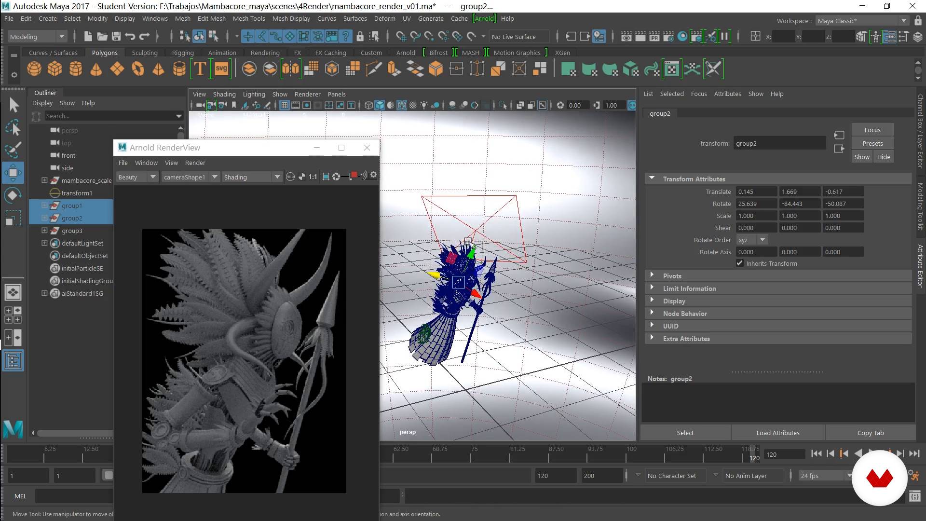Activate the Rotate tool in toolbox
This screenshot has width=926, height=521.
pos(13,195)
